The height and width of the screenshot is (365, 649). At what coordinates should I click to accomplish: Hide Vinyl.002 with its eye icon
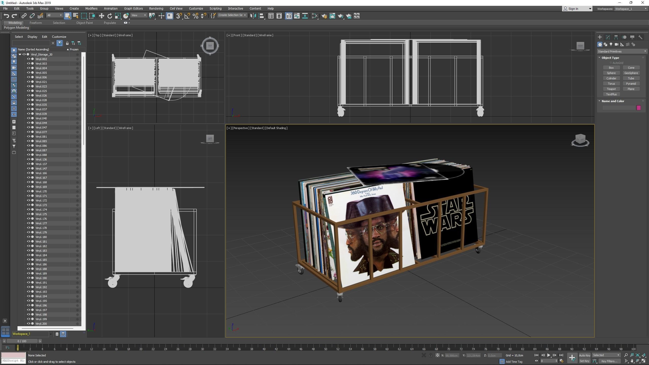(29, 59)
